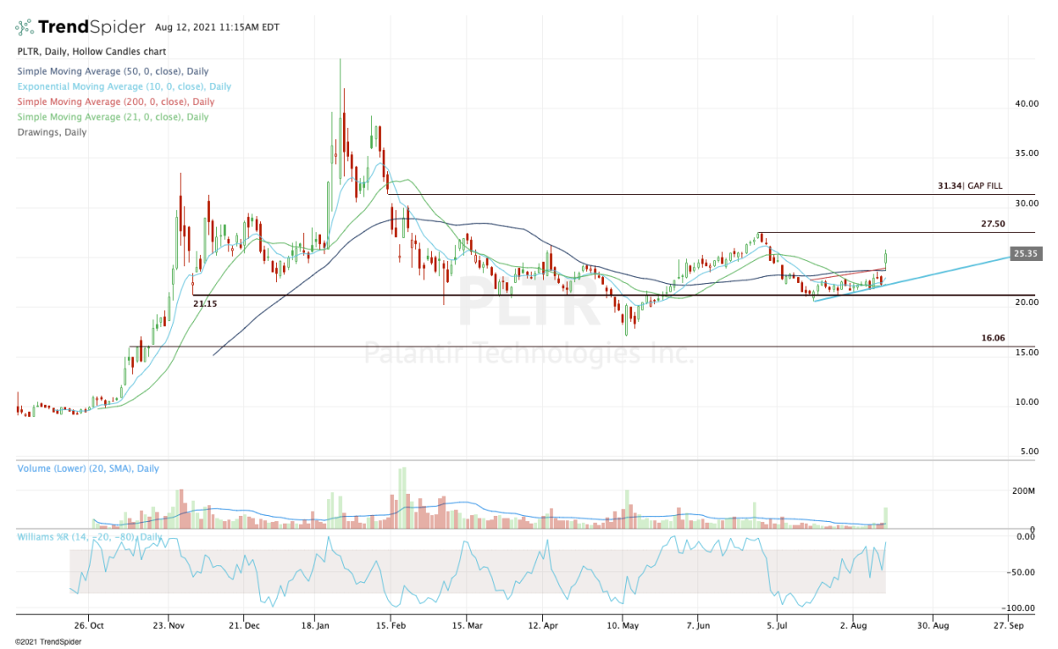Click the 16.06 support level label
The image size is (1058, 649).
[994, 338]
